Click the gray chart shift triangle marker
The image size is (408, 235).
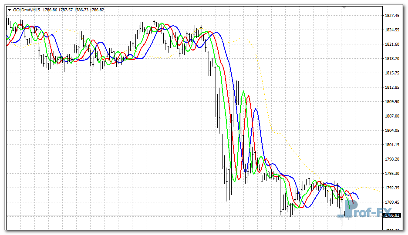pyautogui.click(x=344, y=7)
